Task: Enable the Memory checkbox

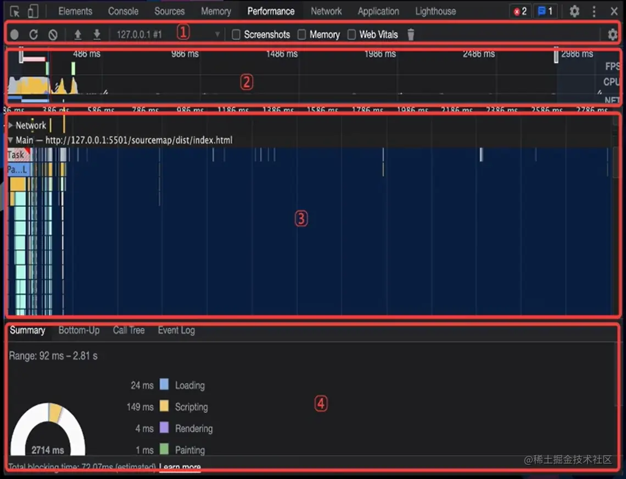Action: coord(301,34)
